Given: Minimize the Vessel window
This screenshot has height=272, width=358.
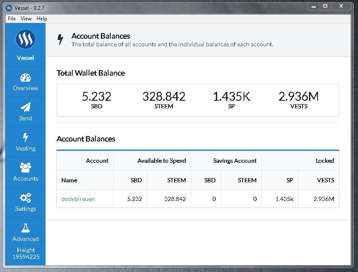Looking at the screenshot, I should tap(314, 6).
